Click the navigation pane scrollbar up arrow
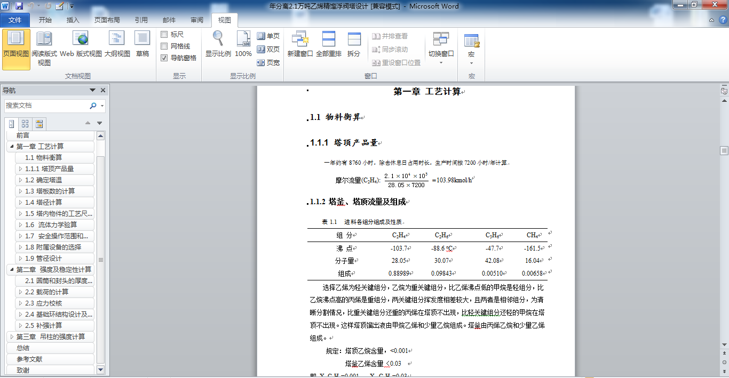Screen dimensions: 729x378 tap(100, 136)
